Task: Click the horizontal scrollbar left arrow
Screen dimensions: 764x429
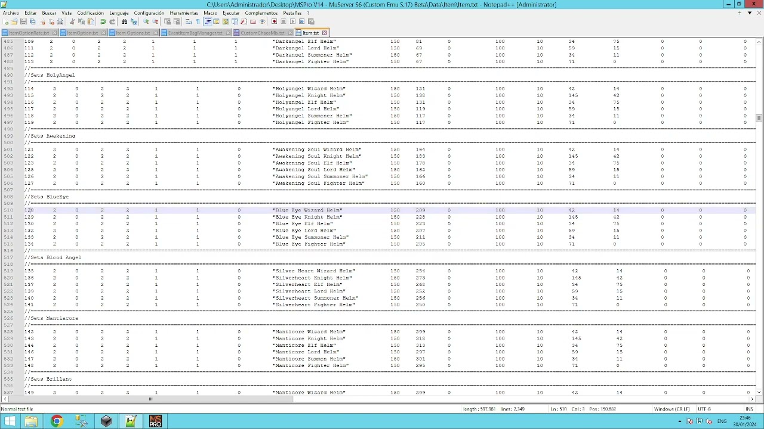Action: [4, 399]
